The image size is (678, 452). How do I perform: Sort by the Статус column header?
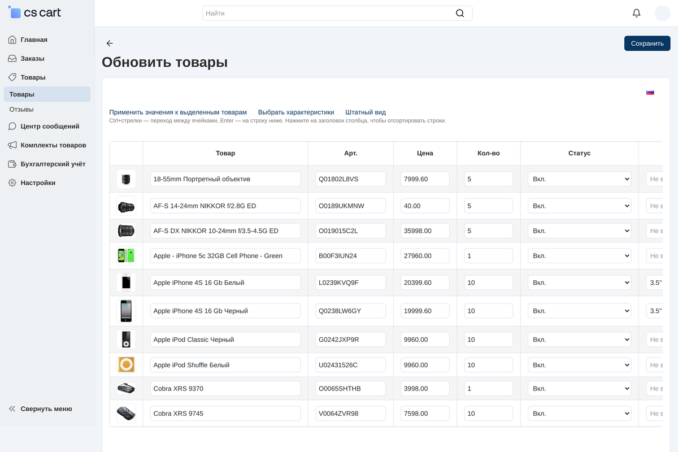580,153
